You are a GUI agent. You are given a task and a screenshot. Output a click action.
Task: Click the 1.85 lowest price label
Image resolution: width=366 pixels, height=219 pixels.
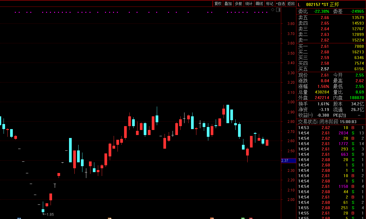50,214
